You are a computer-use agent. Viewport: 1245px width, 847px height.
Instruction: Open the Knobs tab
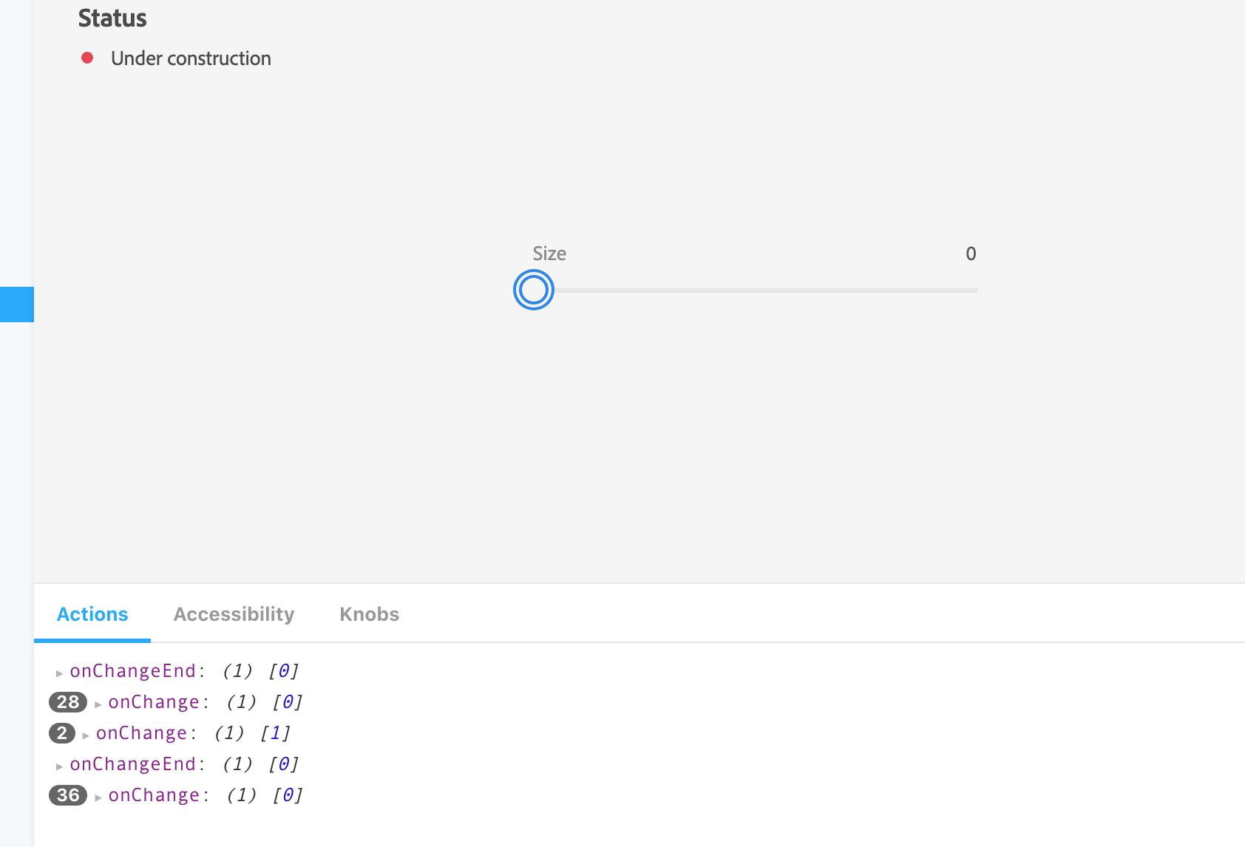click(369, 614)
